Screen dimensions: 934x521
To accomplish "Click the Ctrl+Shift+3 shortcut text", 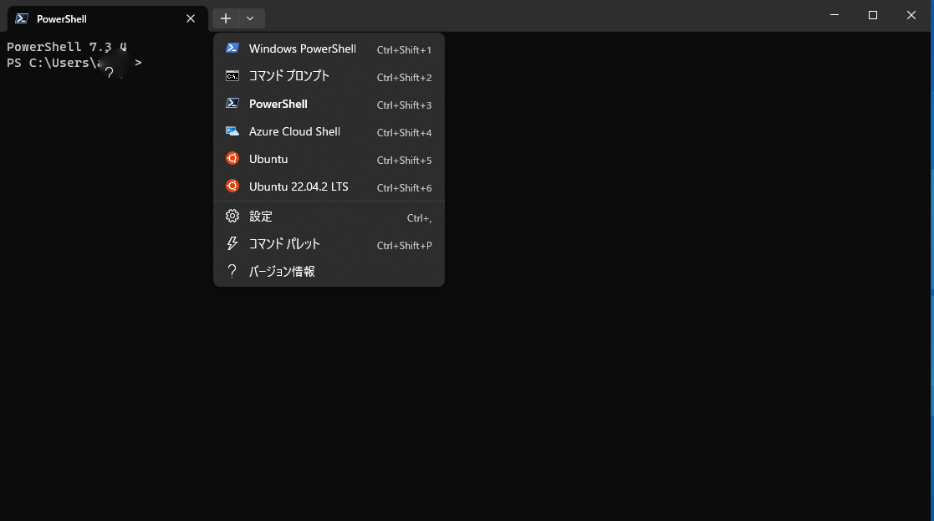I will 404,105.
